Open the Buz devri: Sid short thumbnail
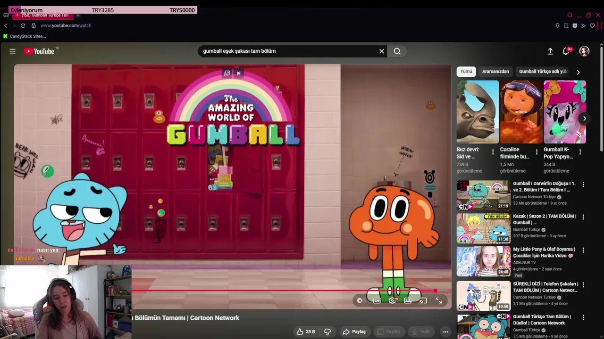 coord(478,112)
